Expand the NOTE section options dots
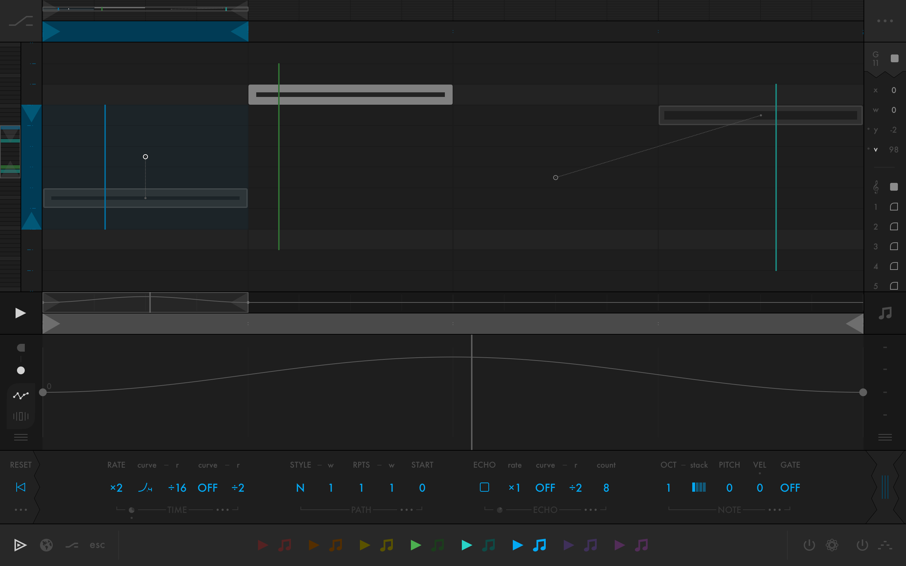Screen dimensions: 906x566 [775, 510]
